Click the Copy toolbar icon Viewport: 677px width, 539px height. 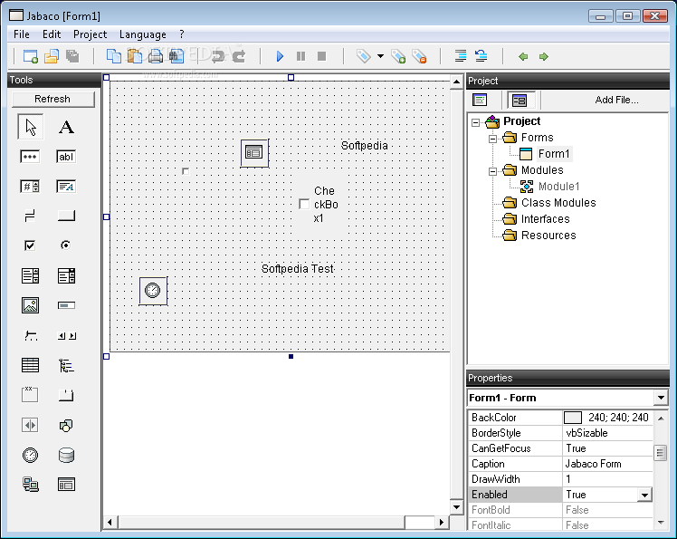pyautogui.click(x=113, y=56)
